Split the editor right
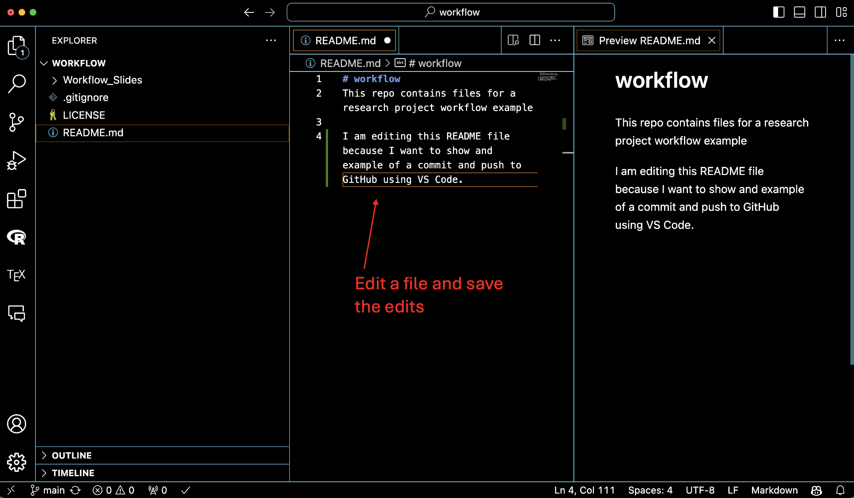The height and width of the screenshot is (498, 854). tap(535, 40)
